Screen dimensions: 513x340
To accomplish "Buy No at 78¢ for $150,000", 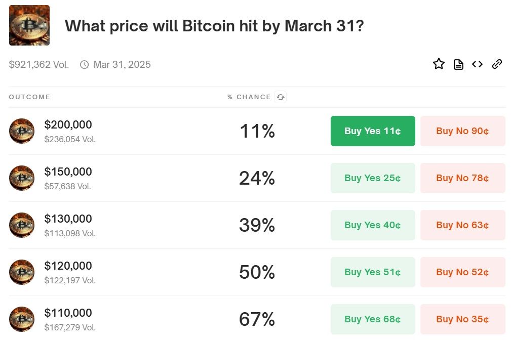I will pos(462,178).
